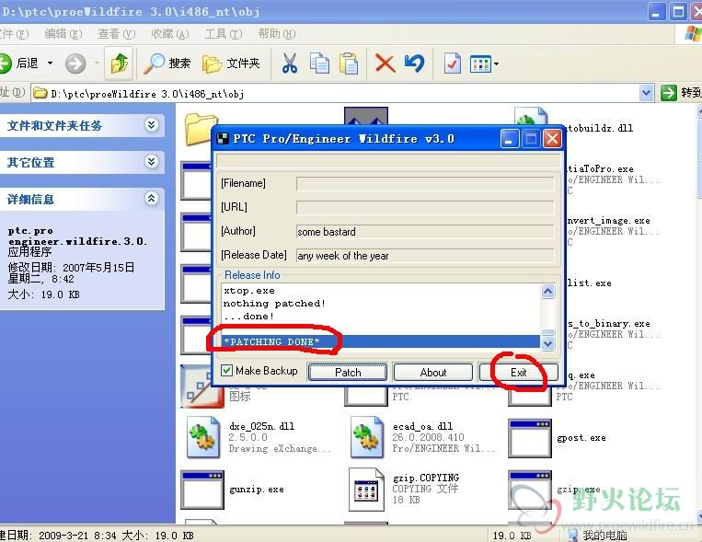This screenshot has width=702, height=542.
Task: Click the dxe_025n.dll file name
Action: 261,426
